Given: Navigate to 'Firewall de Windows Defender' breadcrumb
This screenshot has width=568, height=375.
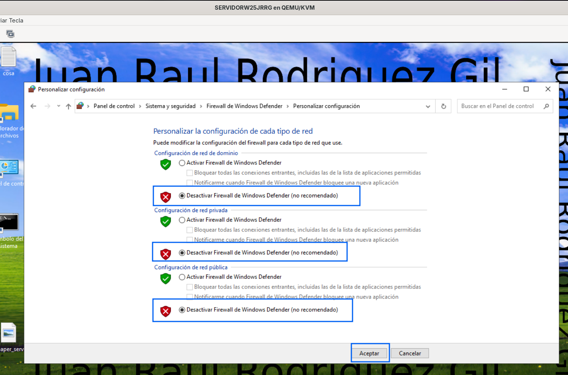Looking at the screenshot, I should coord(245,106).
